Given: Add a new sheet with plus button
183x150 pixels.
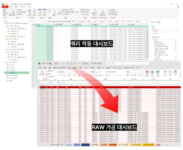Looking at the screenshot, I should [x=167, y=145].
